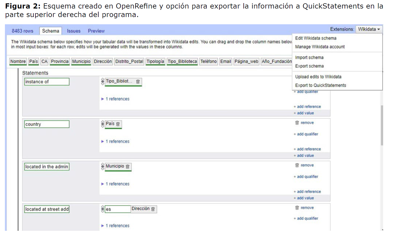Switch to the Issues tab
395x237 pixels.
74,31
